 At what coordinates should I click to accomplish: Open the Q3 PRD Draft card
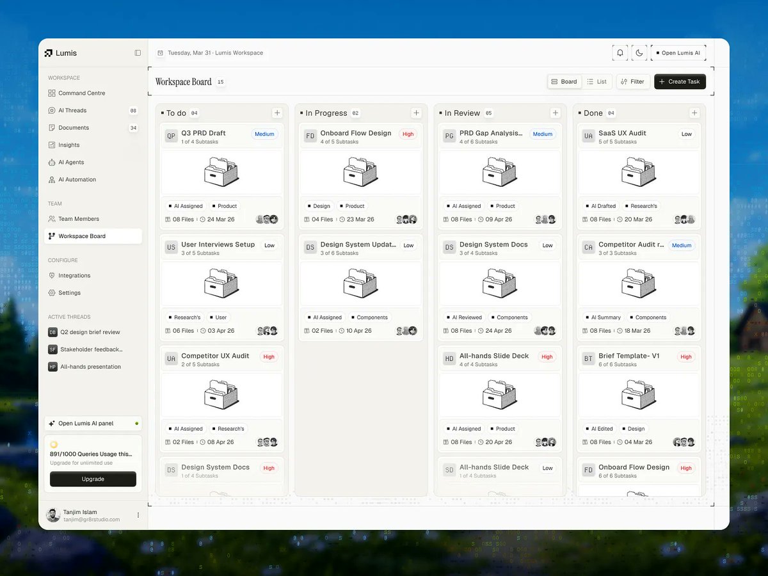(x=221, y=176)
